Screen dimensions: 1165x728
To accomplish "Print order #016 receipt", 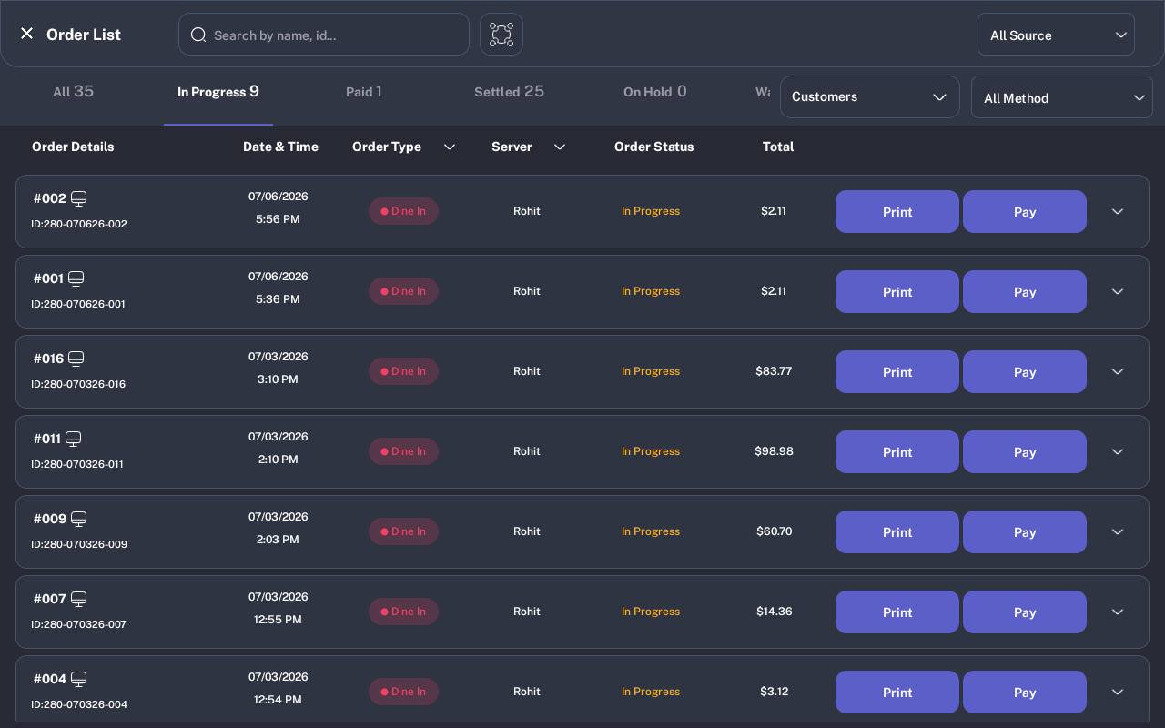I will click(x=897, y=371).
